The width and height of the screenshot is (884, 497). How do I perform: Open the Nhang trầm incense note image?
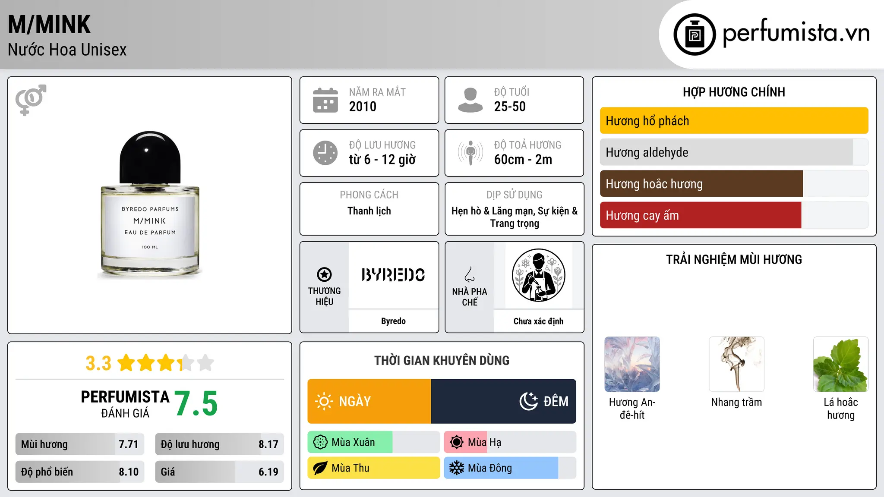pos(736,364)
